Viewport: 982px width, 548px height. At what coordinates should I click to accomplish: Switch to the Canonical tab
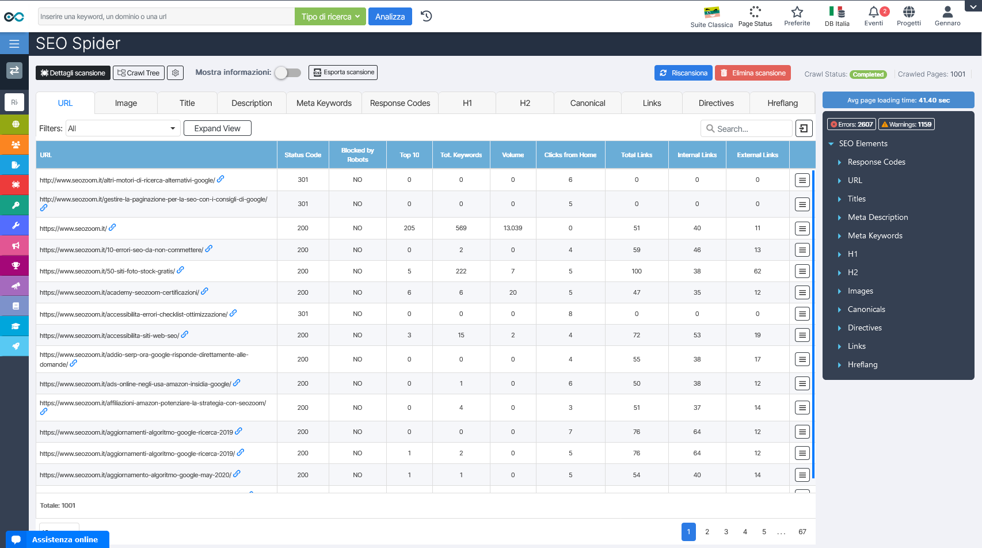(x=588, y=103)
